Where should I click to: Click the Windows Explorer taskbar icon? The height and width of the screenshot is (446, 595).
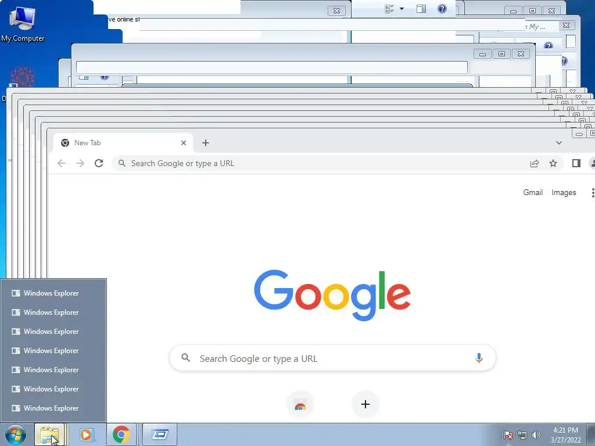click(50, 434)
